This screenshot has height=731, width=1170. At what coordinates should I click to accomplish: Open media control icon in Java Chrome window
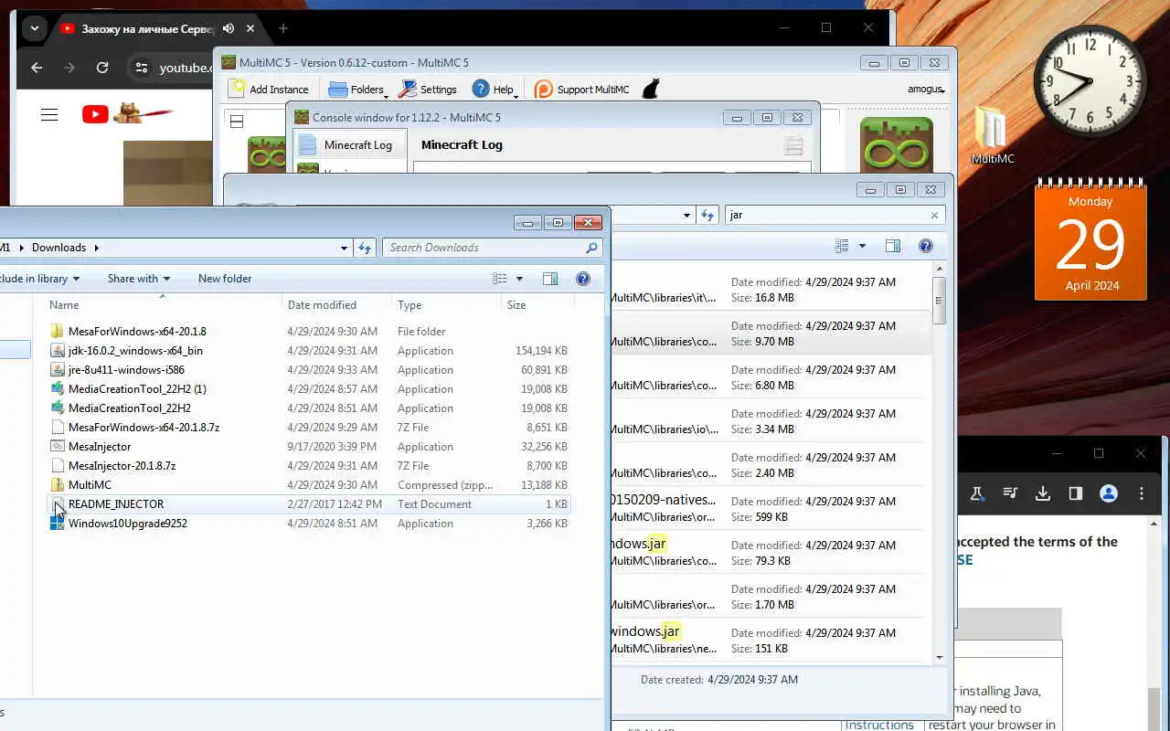click(1010, 493)
